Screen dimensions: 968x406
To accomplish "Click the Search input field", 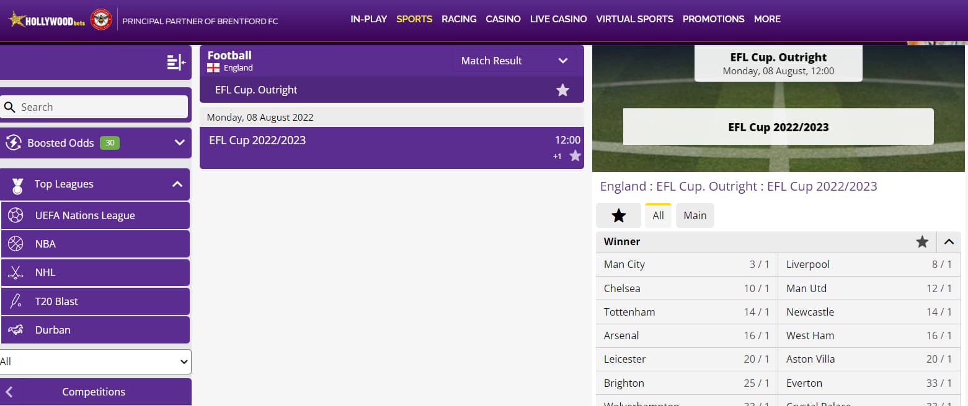I will (x=99, y=107).
